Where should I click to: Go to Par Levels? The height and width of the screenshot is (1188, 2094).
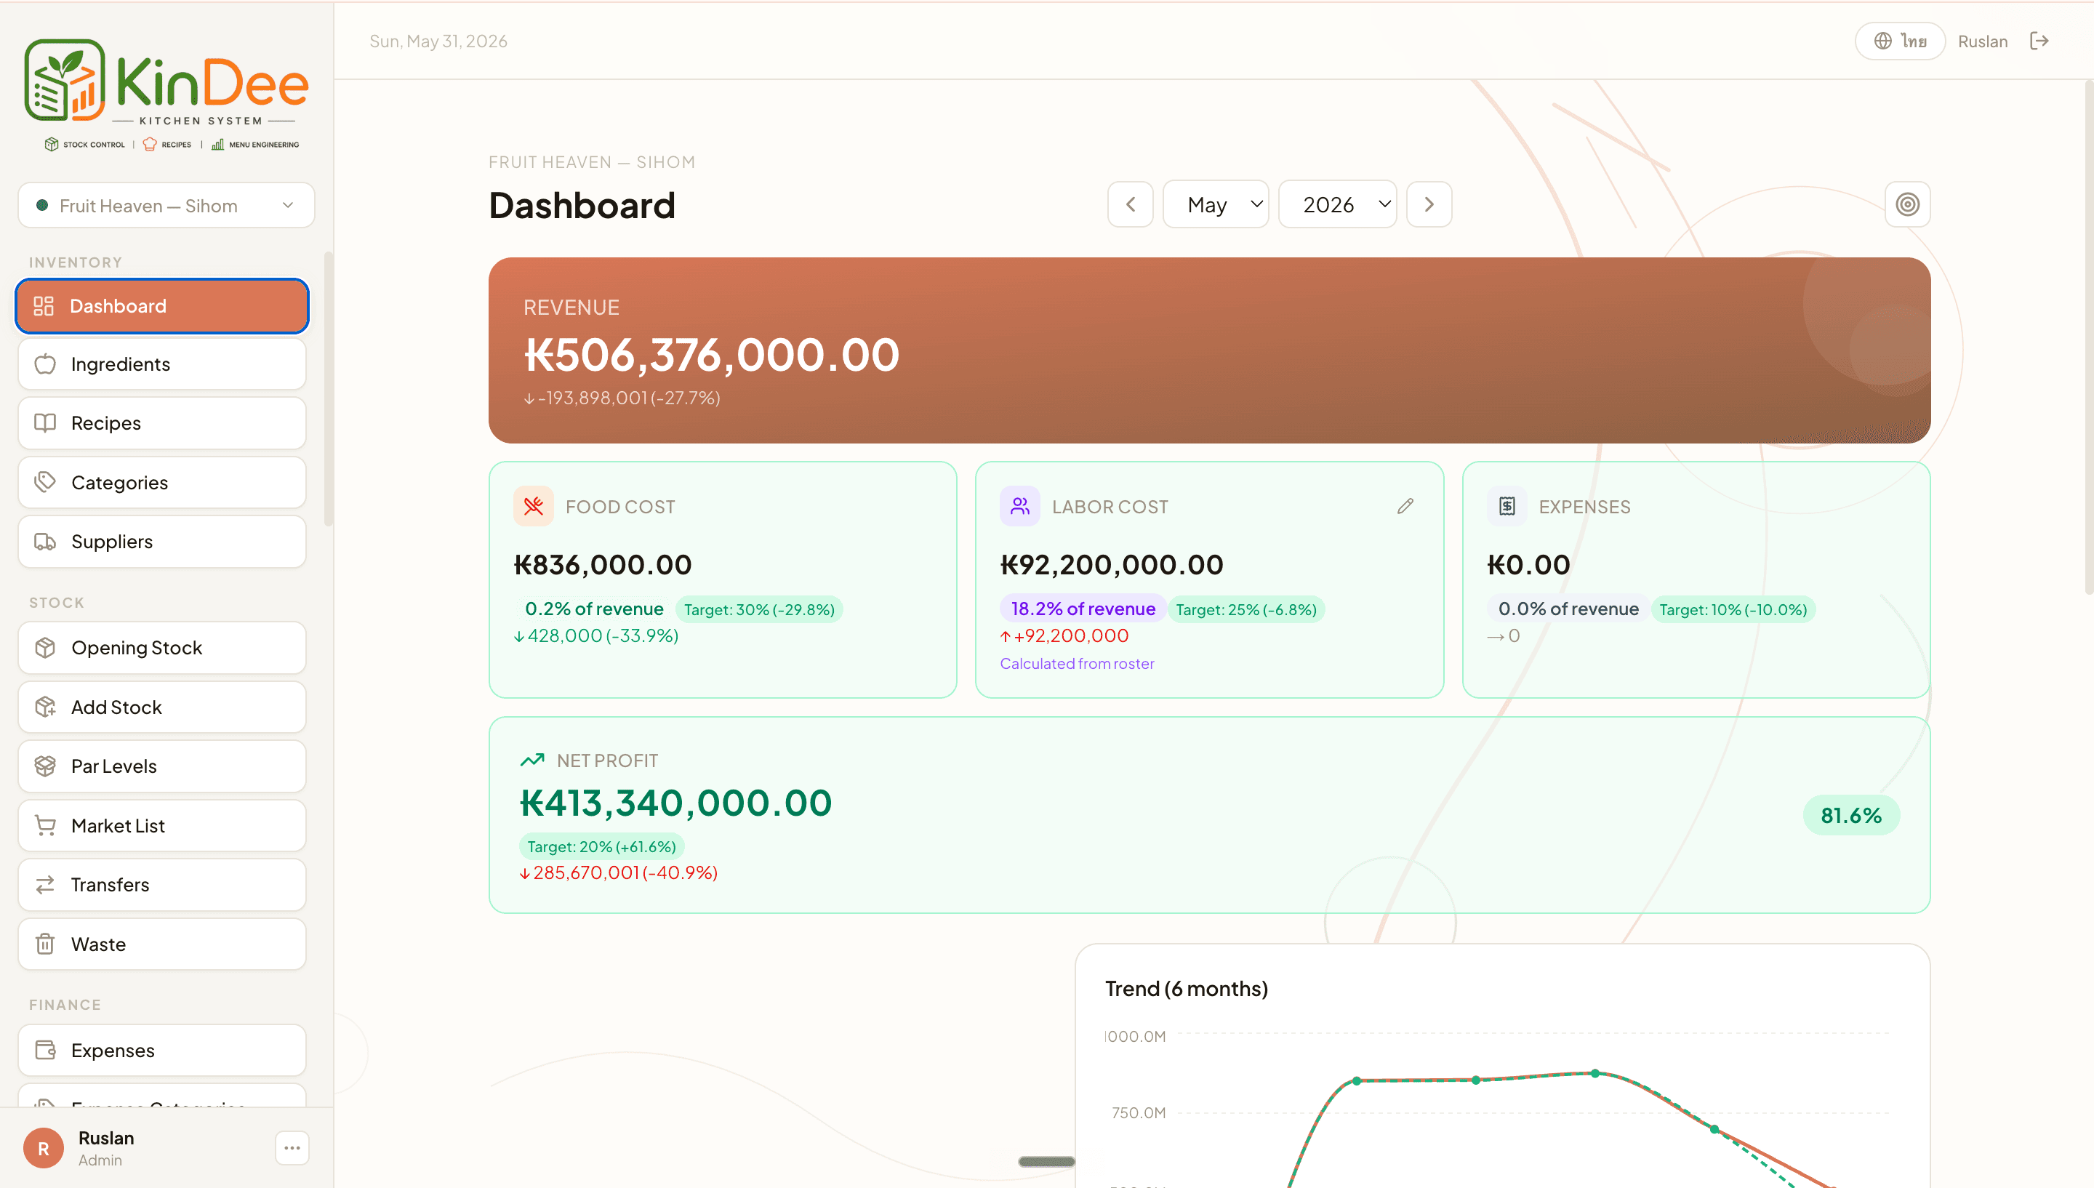pos(162,766)
